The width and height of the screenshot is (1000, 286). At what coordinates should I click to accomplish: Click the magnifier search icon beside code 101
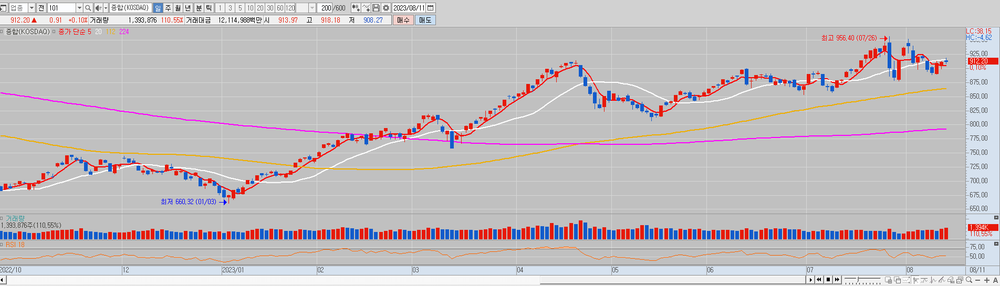[x=88, y=8]
